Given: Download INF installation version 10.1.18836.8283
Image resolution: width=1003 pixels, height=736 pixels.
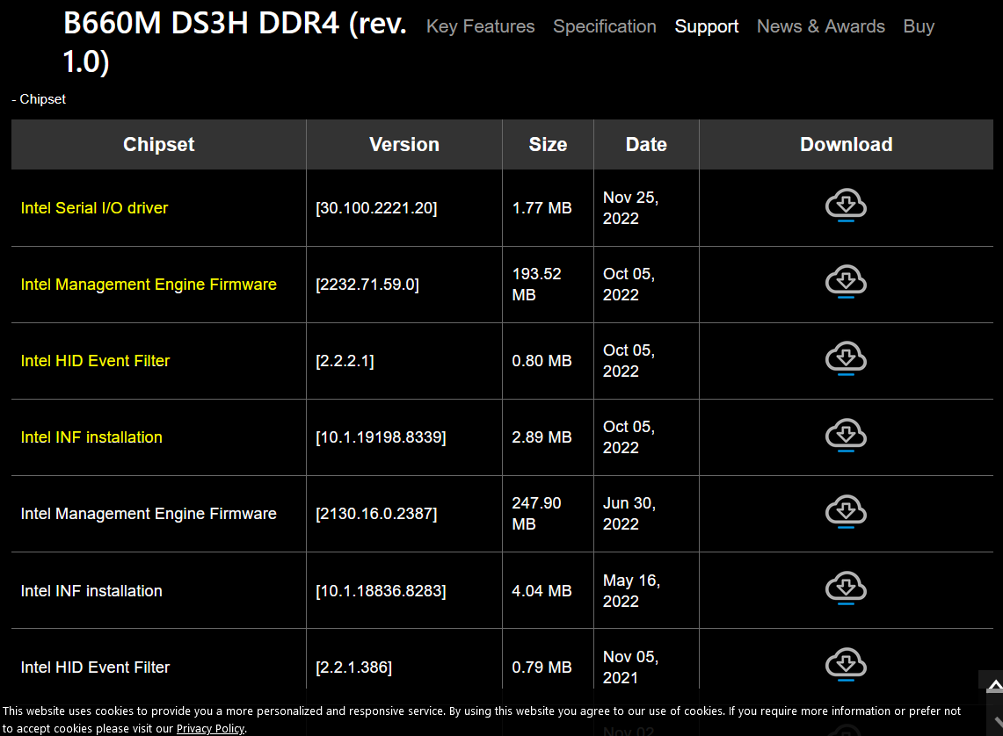Looking at the screenshot, I should point(846,588).
